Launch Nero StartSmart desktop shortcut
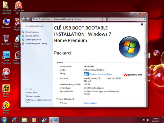Image resolution: width=164 pixels, height=123 pixels. (6, 74)
